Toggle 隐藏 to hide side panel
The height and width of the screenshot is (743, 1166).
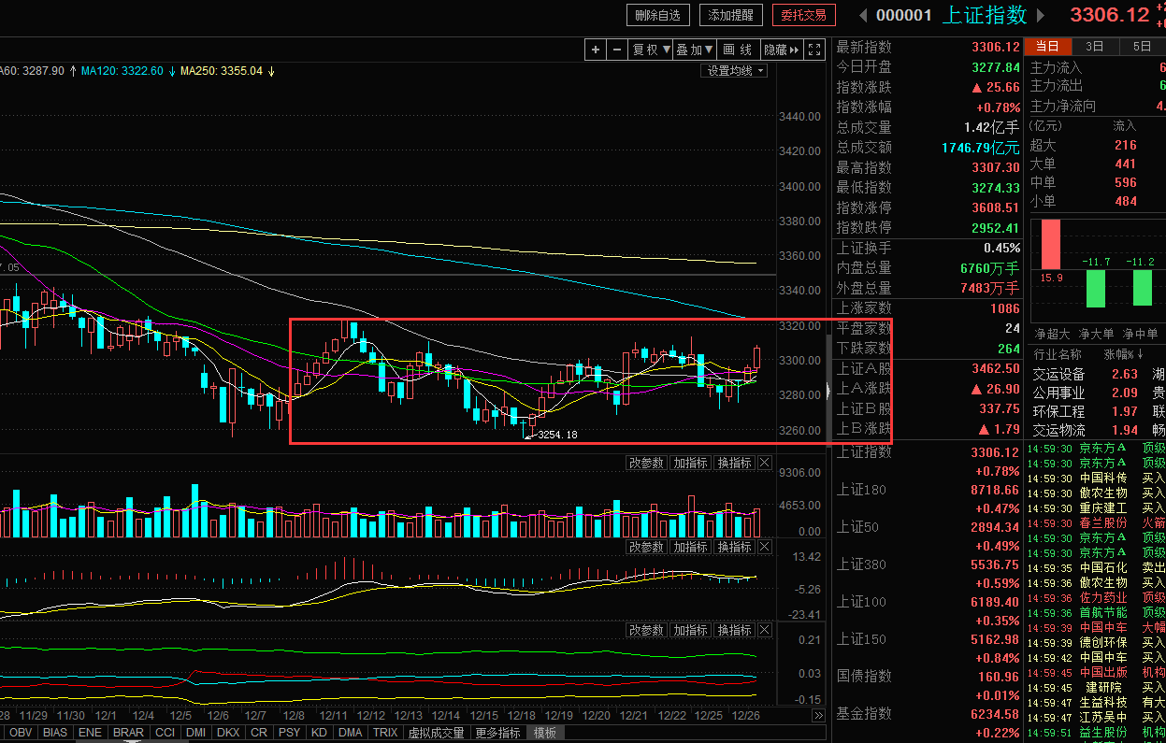click(x=781, y=50)
